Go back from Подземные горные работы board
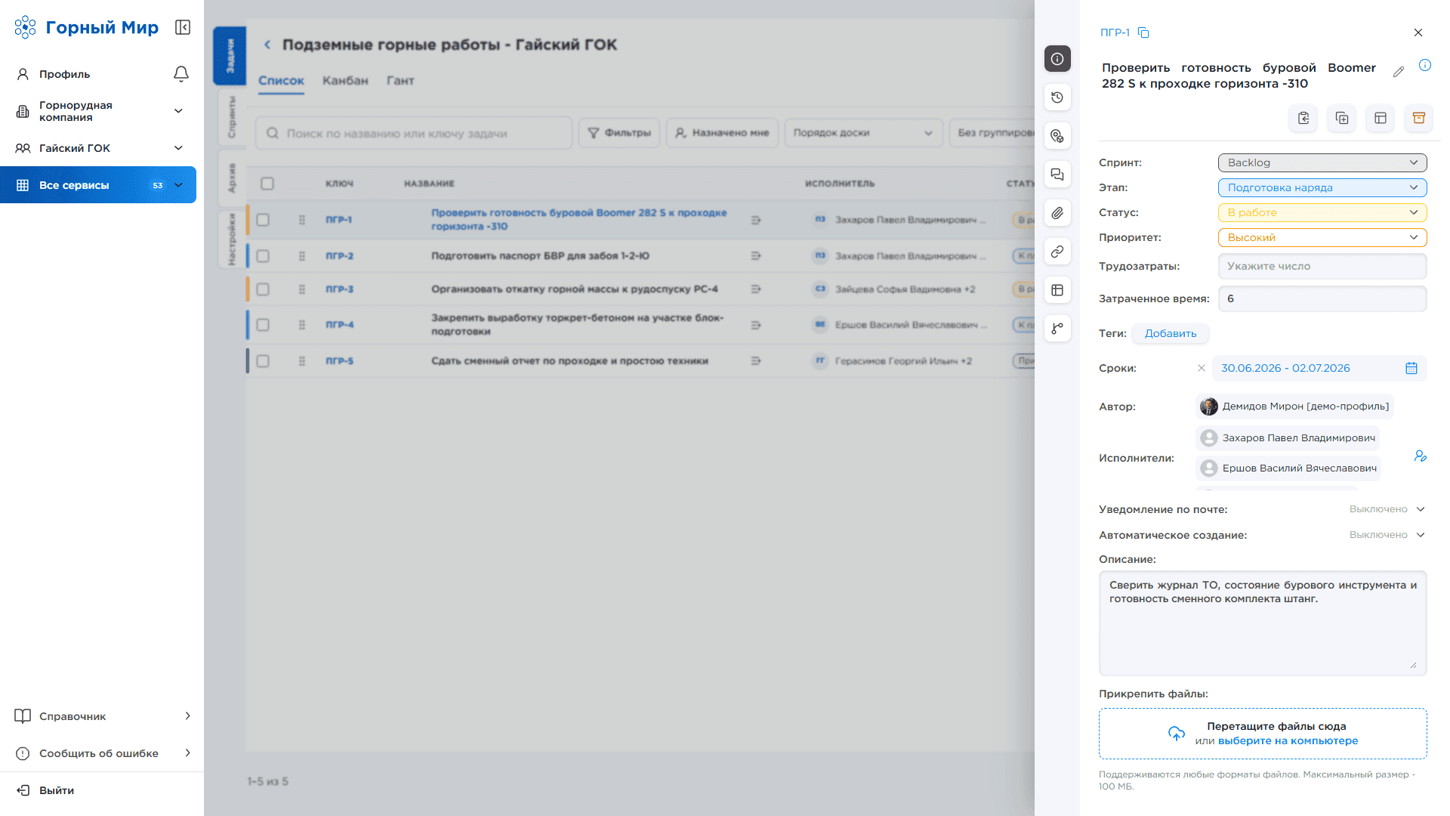The width and height of the screenshot is (1450, 816). 267,45
